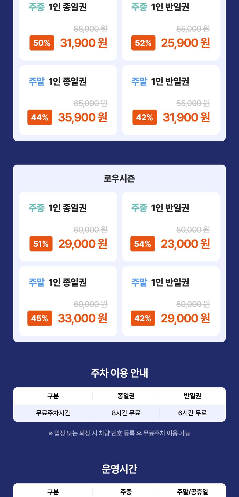
Task: Choose low-season 주말 1인 반일권 29,000원 card
Action: (171, 301)
